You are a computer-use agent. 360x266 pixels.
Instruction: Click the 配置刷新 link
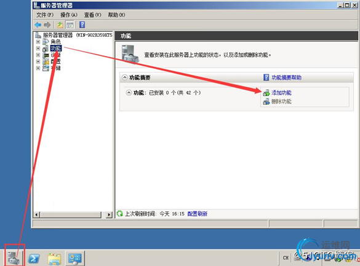[x=198, y=214]
